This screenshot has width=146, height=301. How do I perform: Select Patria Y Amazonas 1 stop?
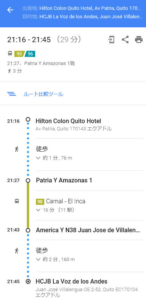pos(64,181)
